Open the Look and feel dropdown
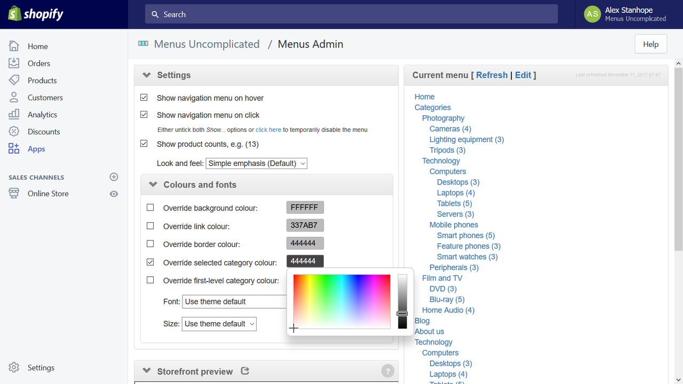683x384 pixels. point(256,163)
